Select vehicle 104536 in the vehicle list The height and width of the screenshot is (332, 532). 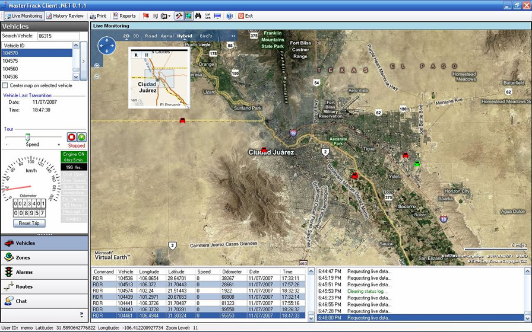tap(37, 76)
